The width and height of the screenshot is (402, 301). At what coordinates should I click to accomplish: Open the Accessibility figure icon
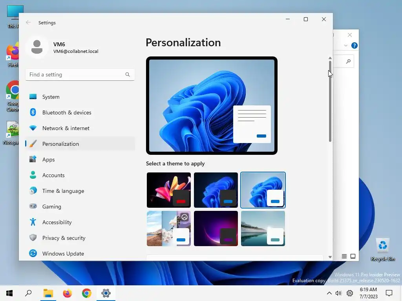click(33, 222)
